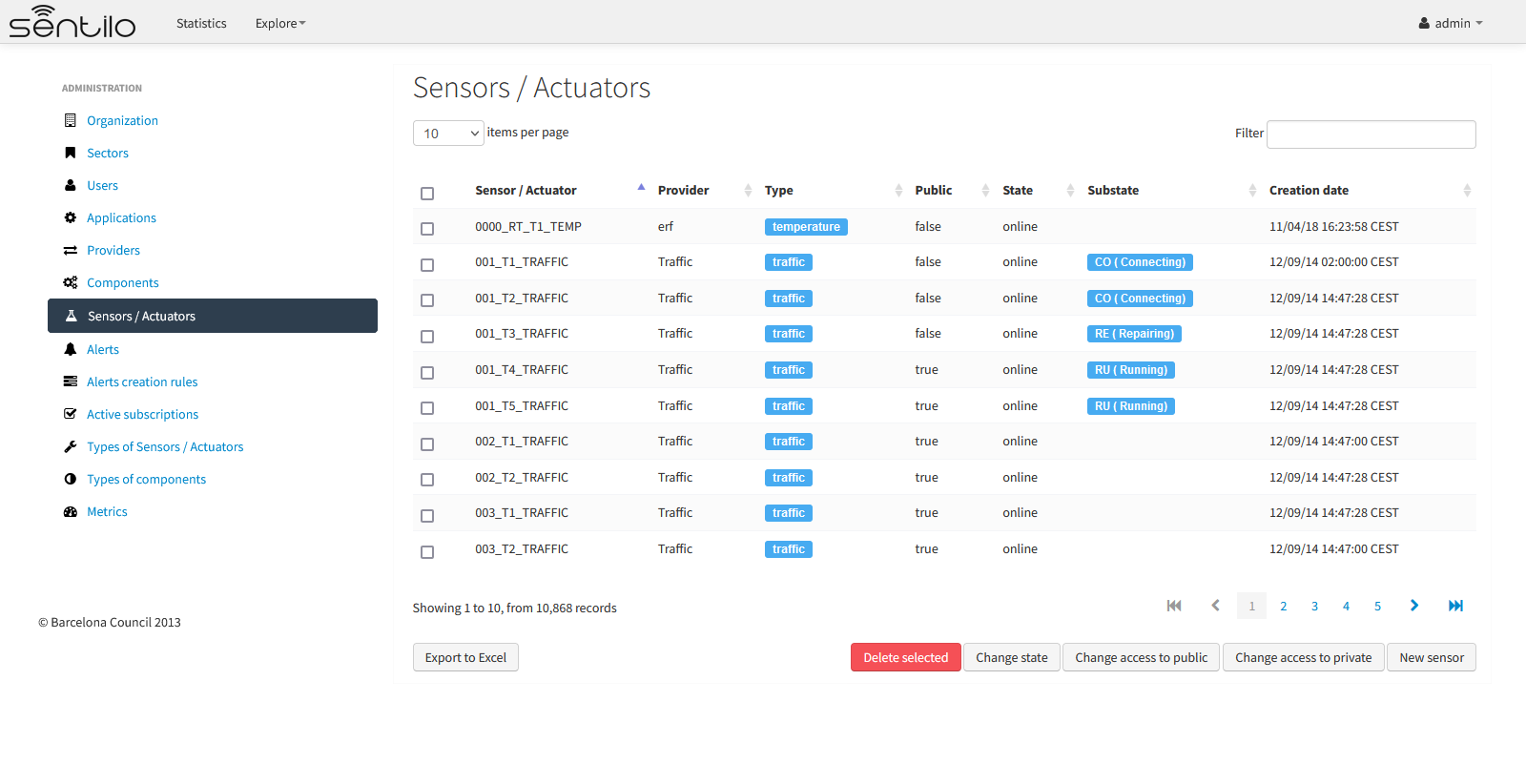Click the 003_T1_TRAFFIC sensor name
Image resolution: width=1526 pixels, height=763 pixels.
(x=522, y=513)
